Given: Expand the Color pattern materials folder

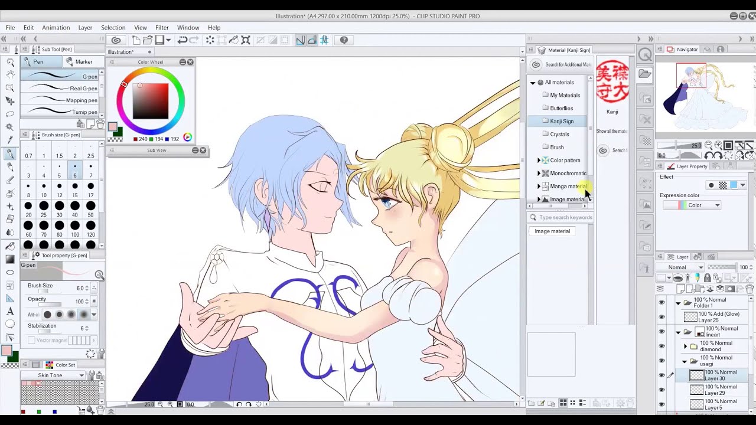Looking at the screenshot, I should pos(539,161).
